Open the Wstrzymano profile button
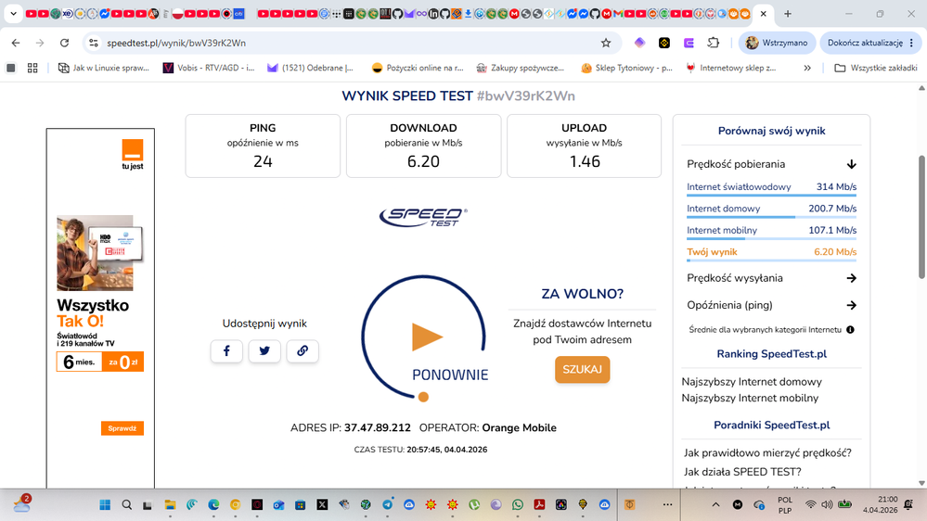Viewport: 927px width, 521px height. (777, 43)
